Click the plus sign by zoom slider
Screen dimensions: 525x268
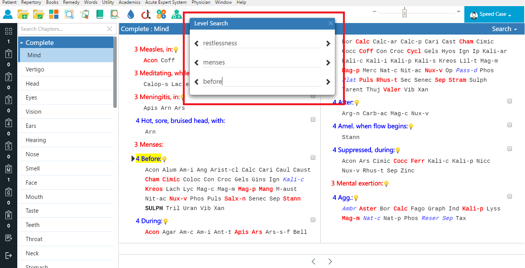[x=459, y=12]
